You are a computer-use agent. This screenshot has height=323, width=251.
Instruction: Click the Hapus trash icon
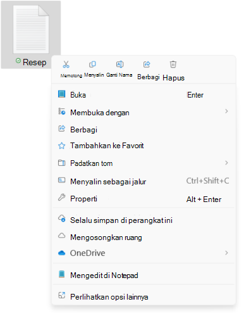click(173, 64)
